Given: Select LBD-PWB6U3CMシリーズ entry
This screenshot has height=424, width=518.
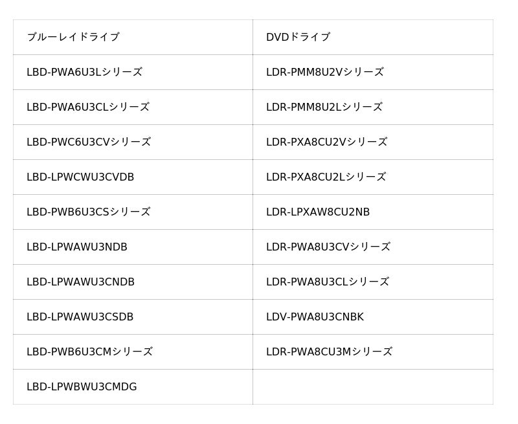Looking at the screenshot, I should point(133,351).
